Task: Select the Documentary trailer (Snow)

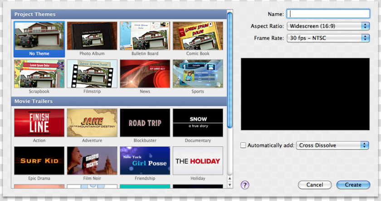Action: pos(198,122)
